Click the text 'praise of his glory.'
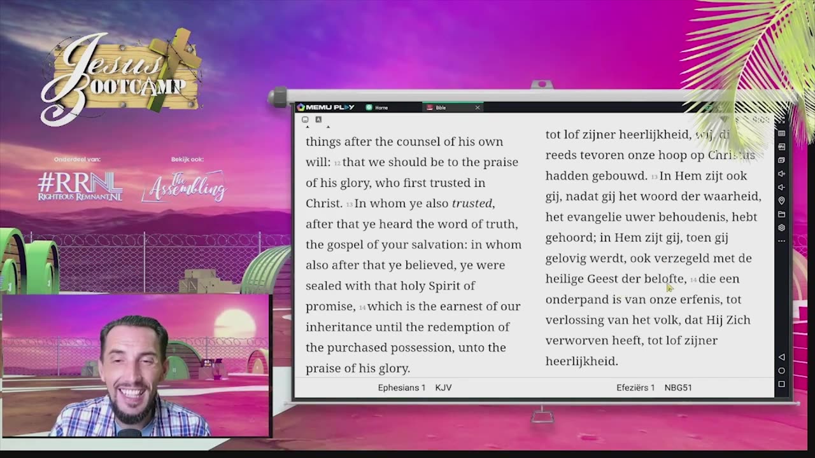This screenshot has width=815, height=458. click(358, 368)
